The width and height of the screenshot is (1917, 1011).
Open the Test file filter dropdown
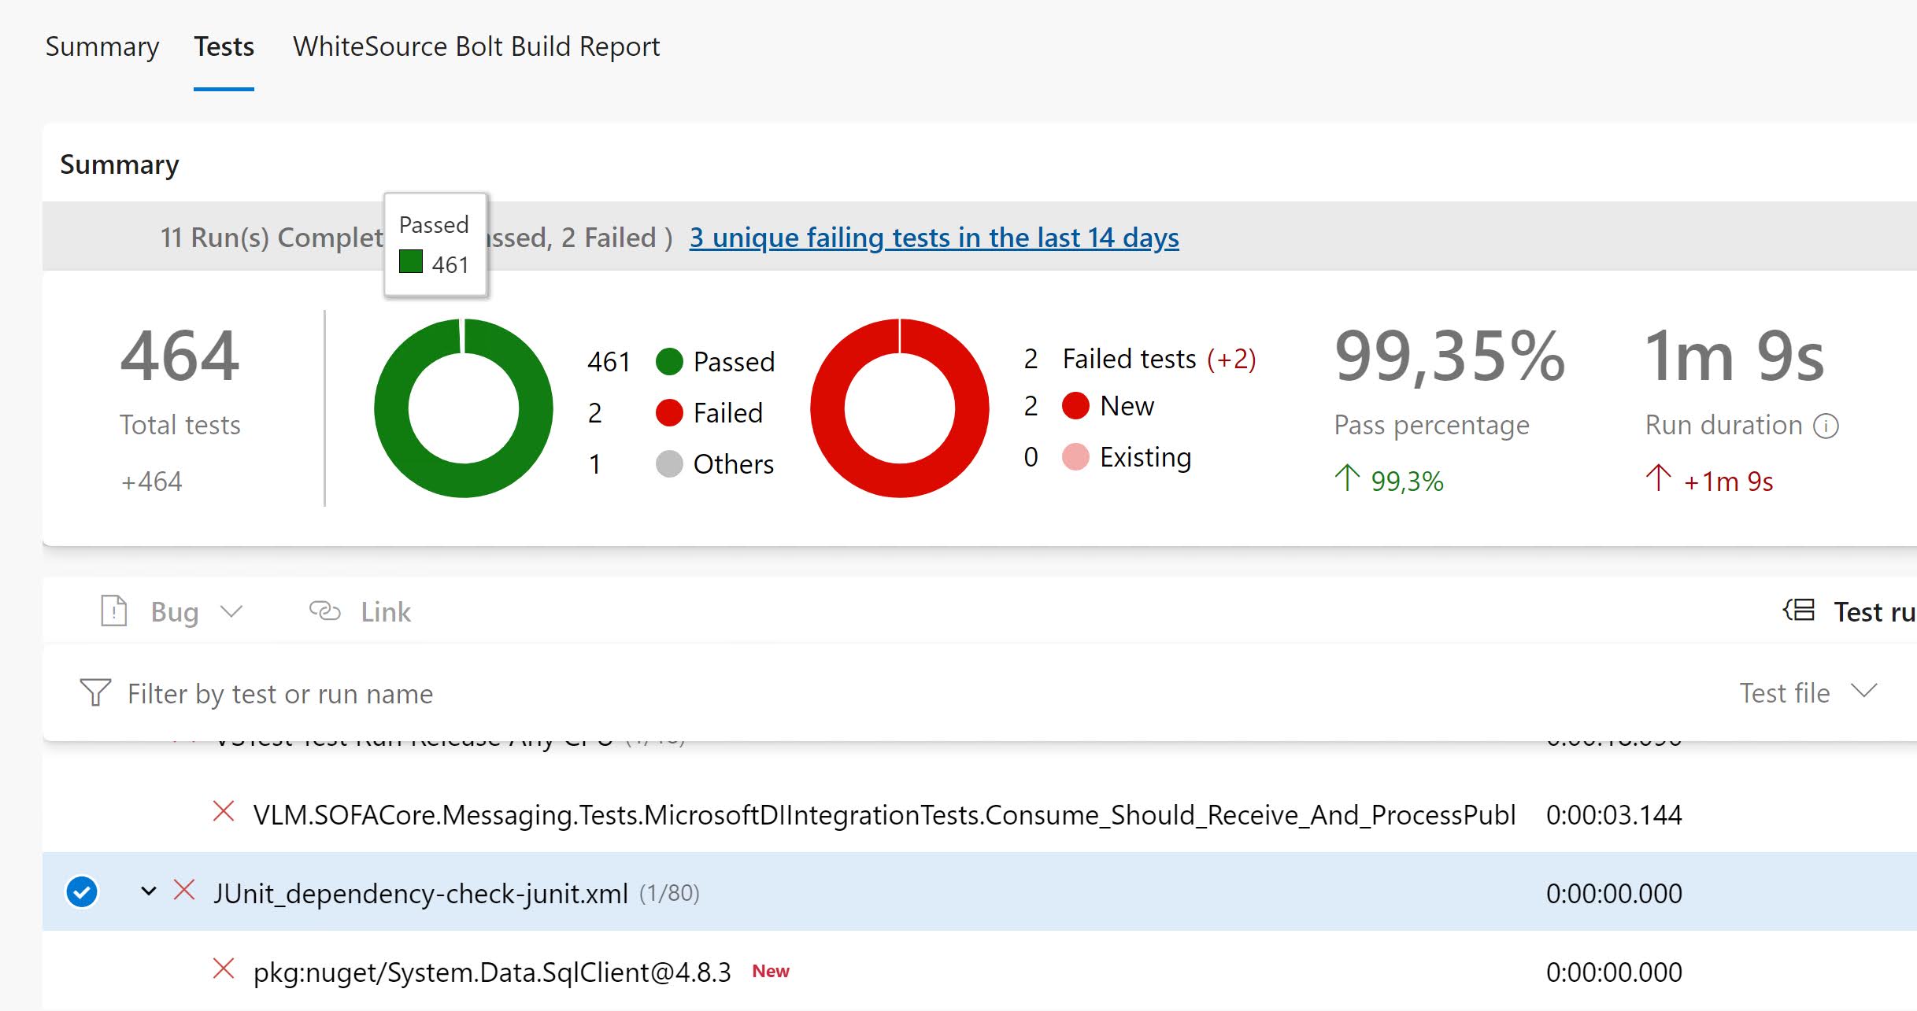[x=1808, y=693]
